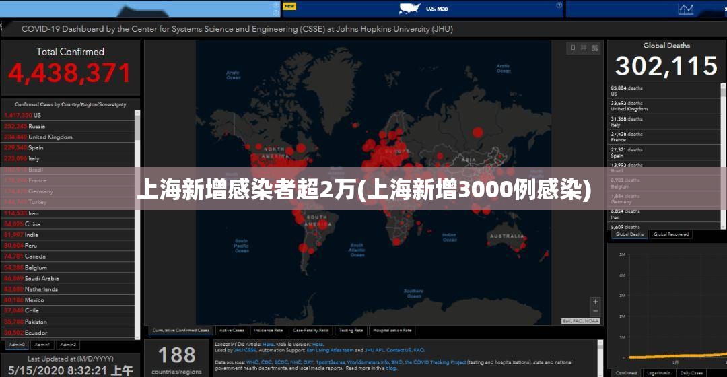Click the help icon beside U.S. Map banner
727x377 pixels.
(559, 5)
